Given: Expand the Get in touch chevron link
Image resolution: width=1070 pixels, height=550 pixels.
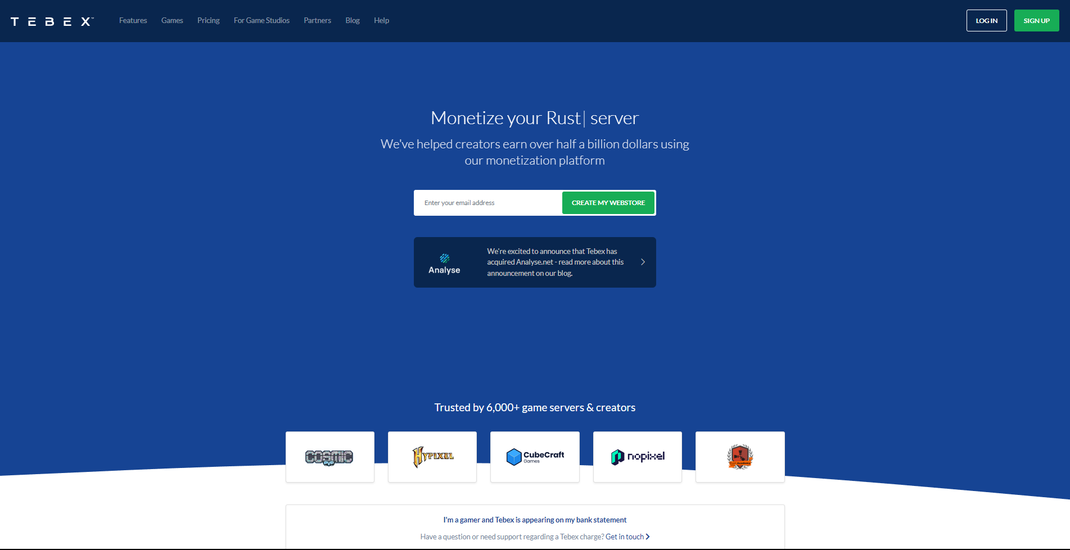Looking at the screenshot, I should pyautogui.click(x=647, y=537).
